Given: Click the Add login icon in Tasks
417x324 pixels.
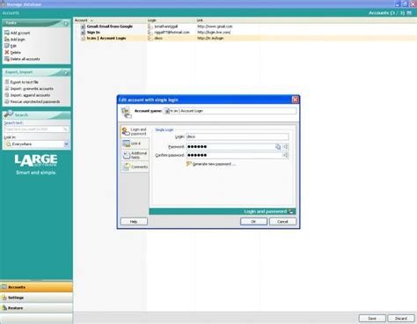Looking at the screenshot, I should tap(7, 39).
